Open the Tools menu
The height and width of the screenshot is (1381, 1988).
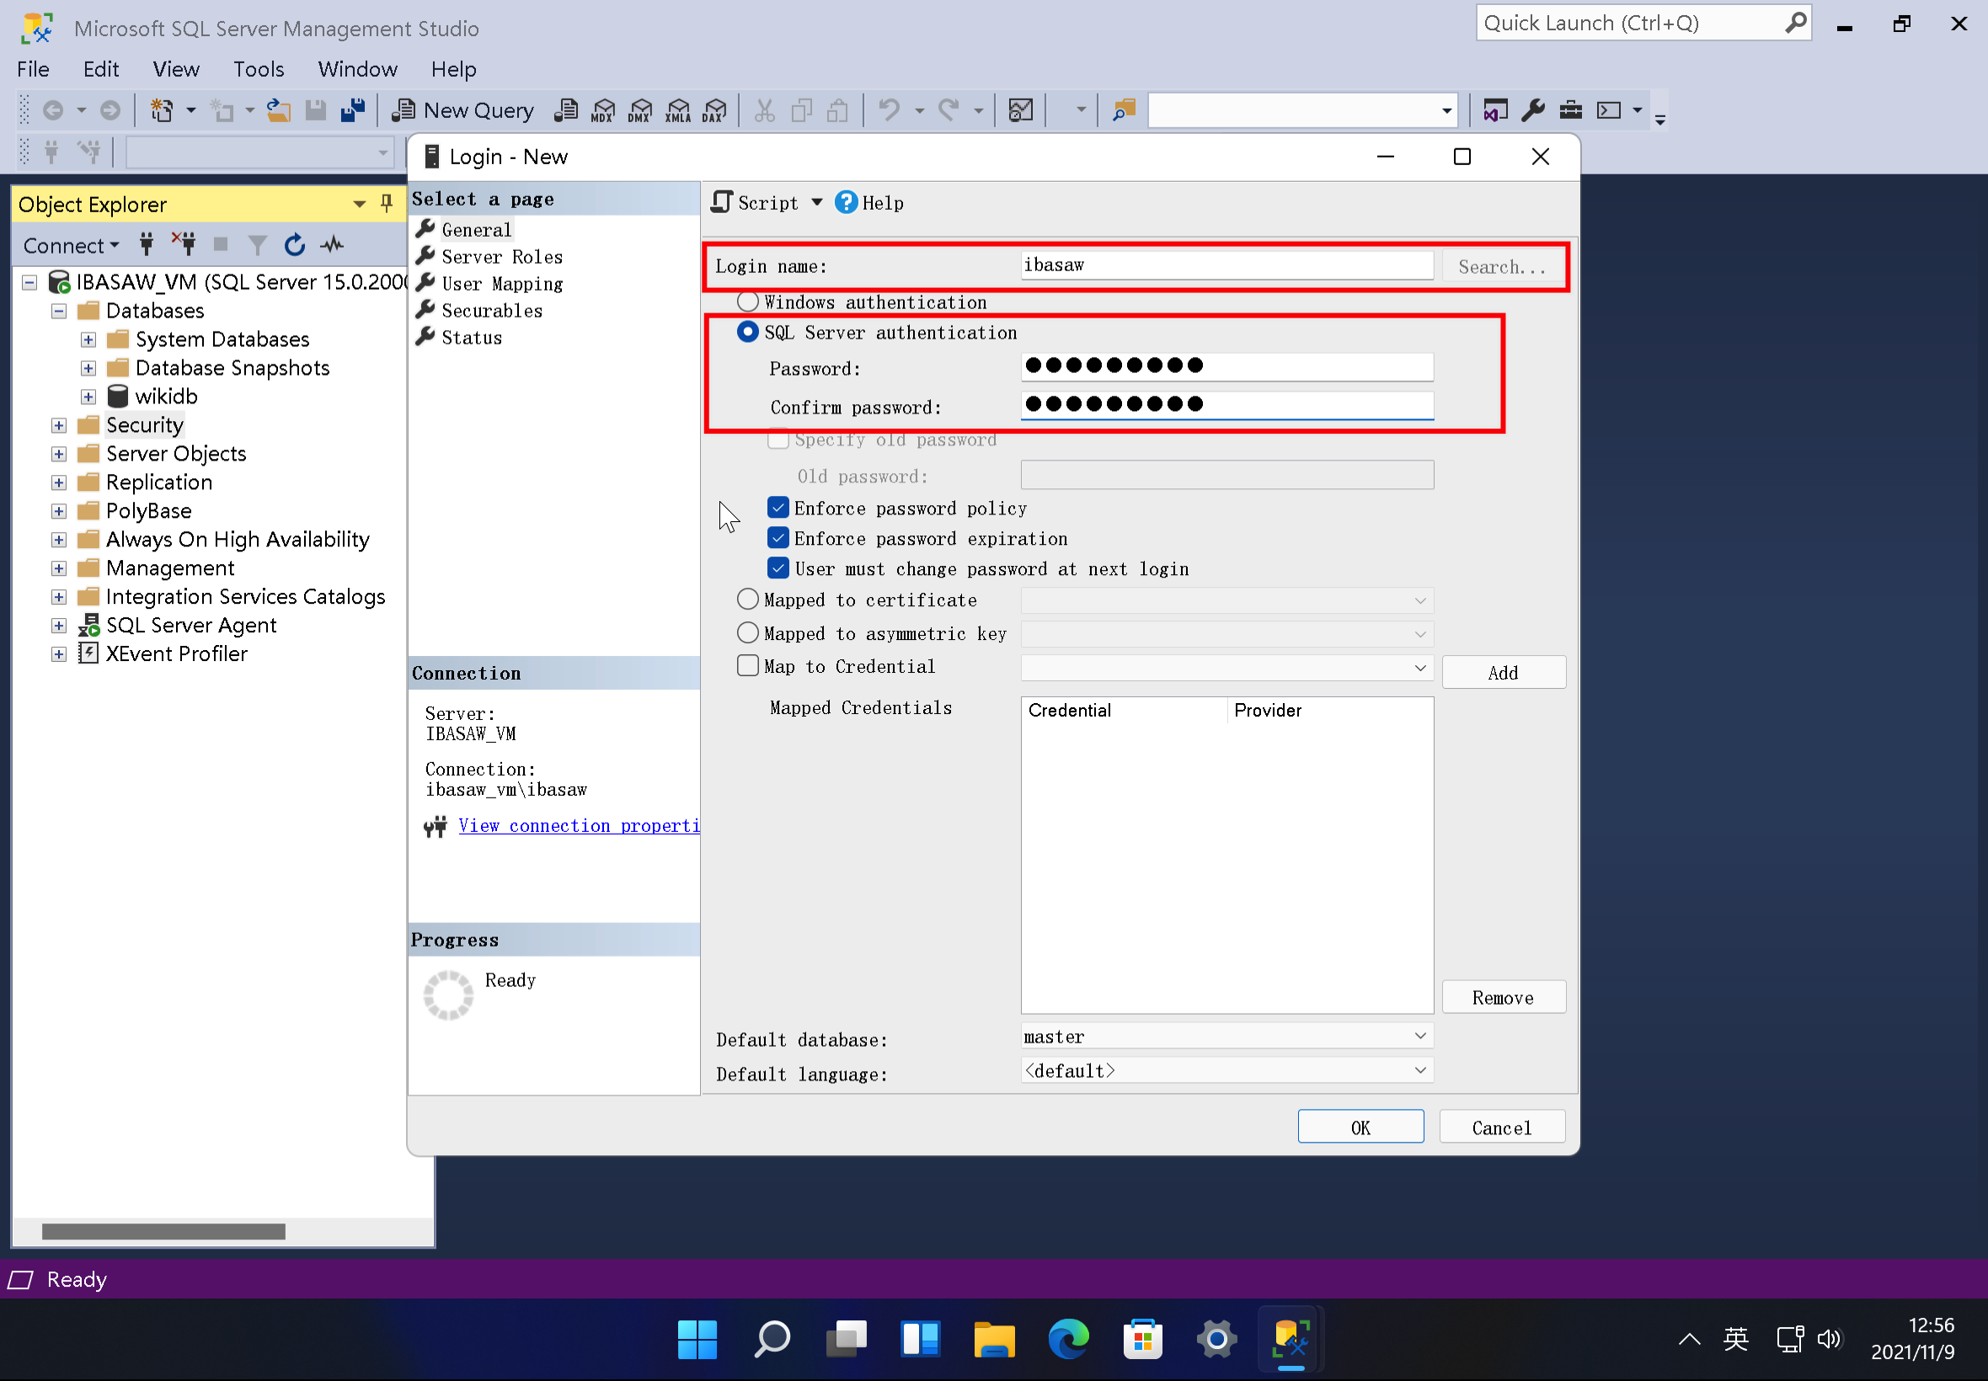click(x=258, y=69)
